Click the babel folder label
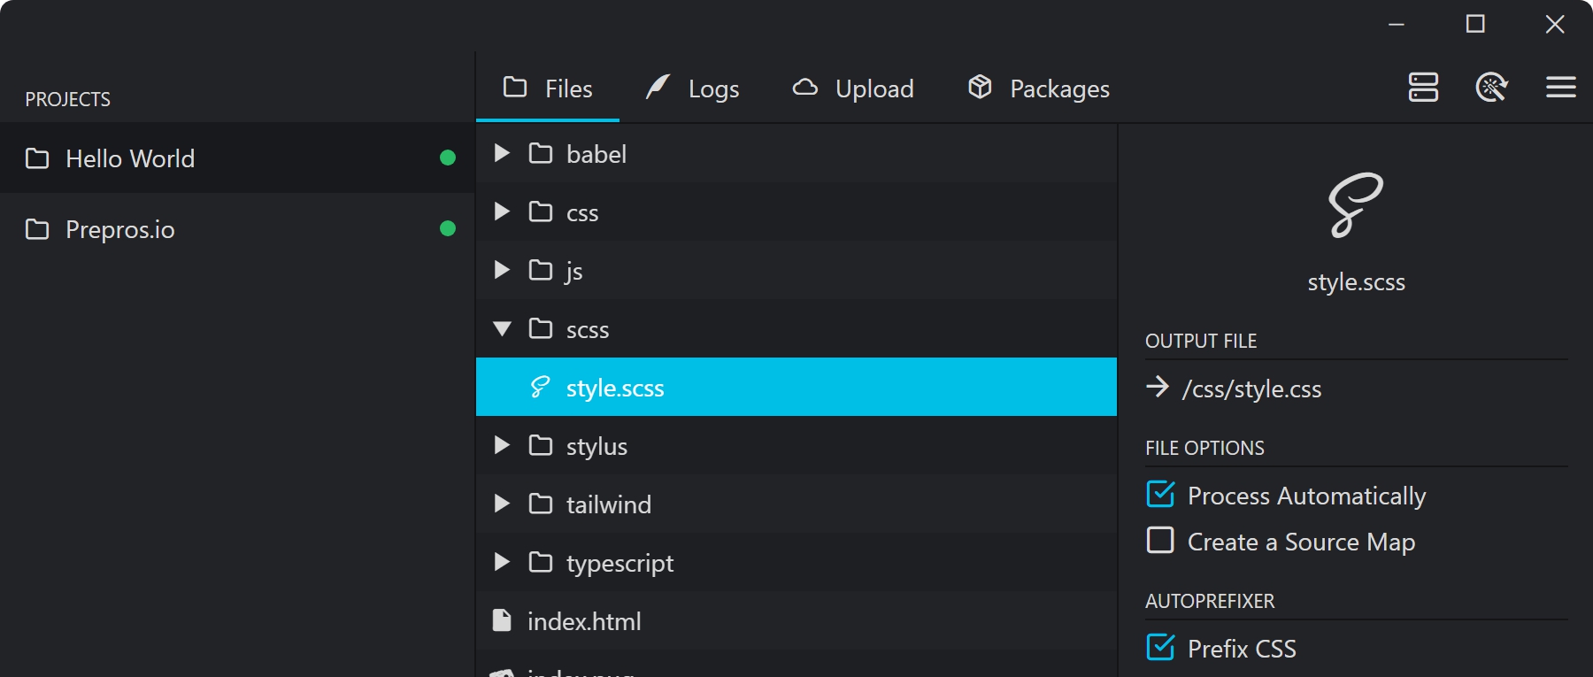This screenshot has height=677, width=1593. pyautogui.click(x=596, y=154)
